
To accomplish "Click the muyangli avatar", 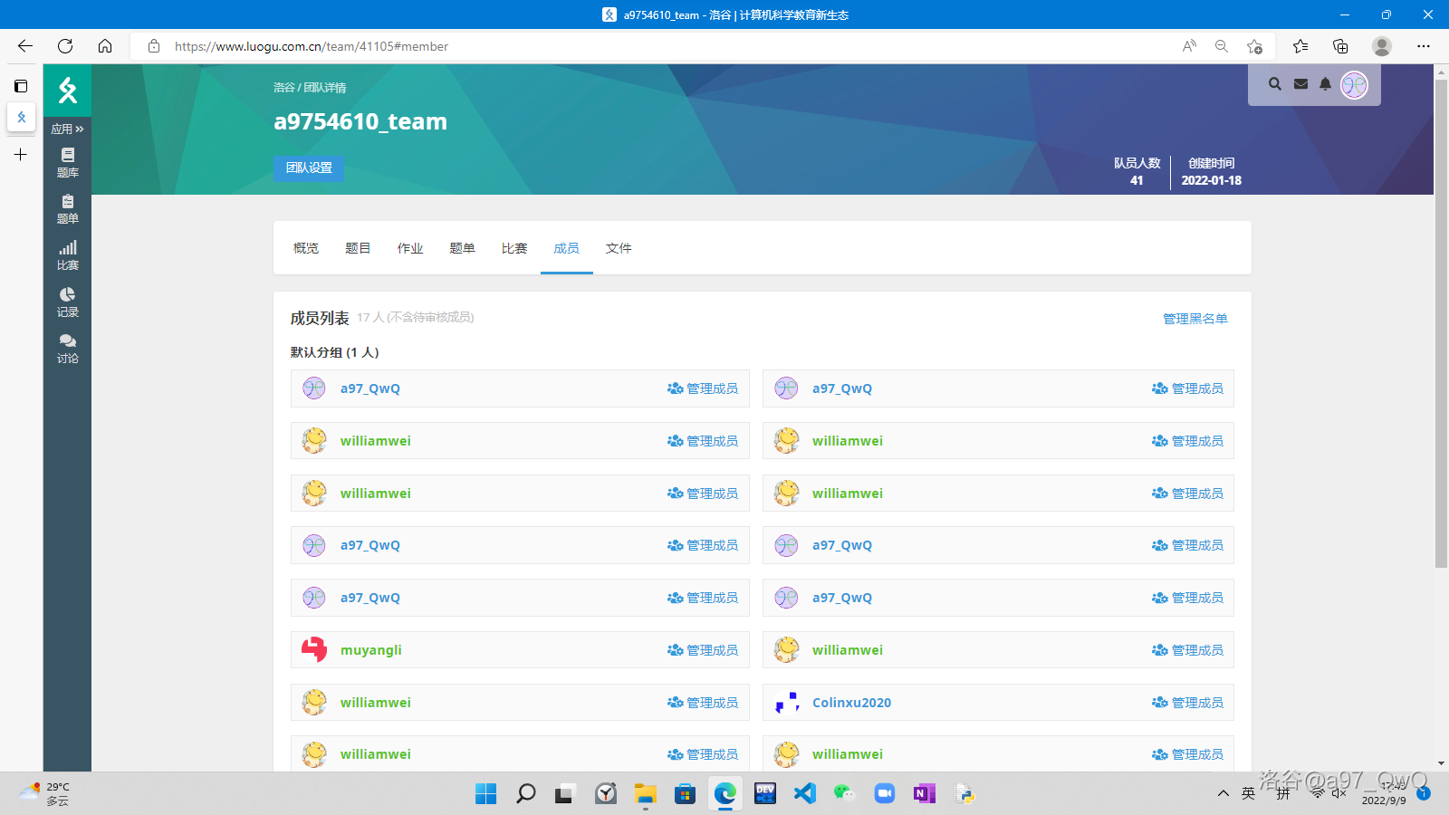I will [x=314, y=650].
